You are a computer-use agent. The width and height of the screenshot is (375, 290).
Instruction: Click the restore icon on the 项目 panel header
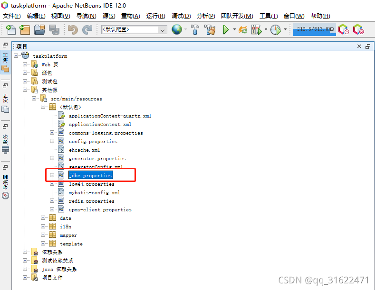368,46
